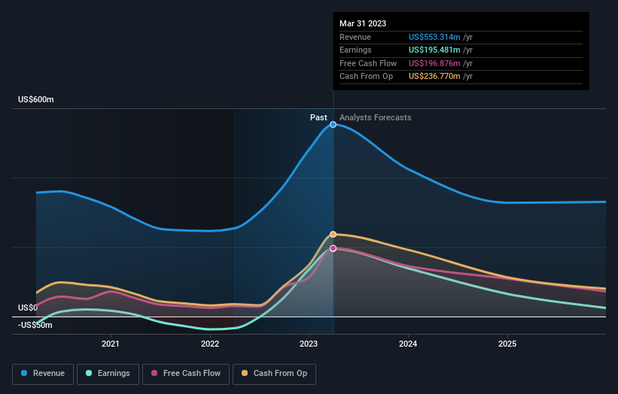Select the pink Free Cash Flow data point
Viewport: 618px width, 394px height.
click(333, 248)
